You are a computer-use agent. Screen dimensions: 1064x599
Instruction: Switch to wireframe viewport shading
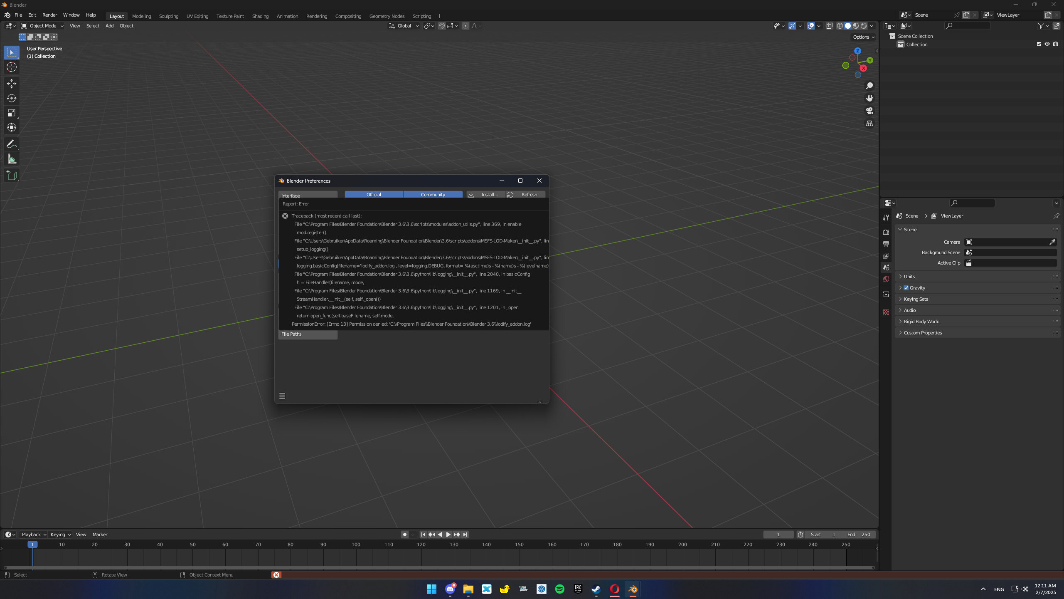point(840,26)
